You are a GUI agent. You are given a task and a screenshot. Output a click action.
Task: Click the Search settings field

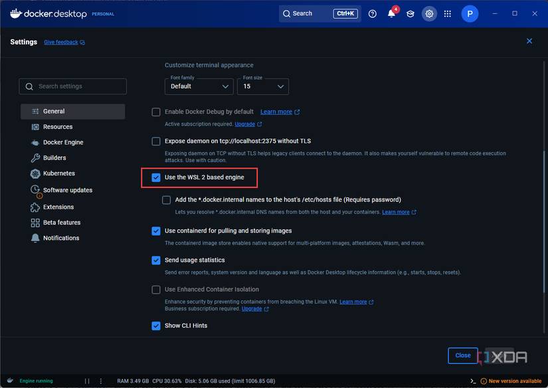(73, 86)
